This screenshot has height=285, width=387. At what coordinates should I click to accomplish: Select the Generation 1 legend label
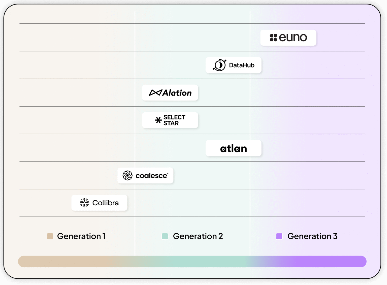(x=81, y=236)
